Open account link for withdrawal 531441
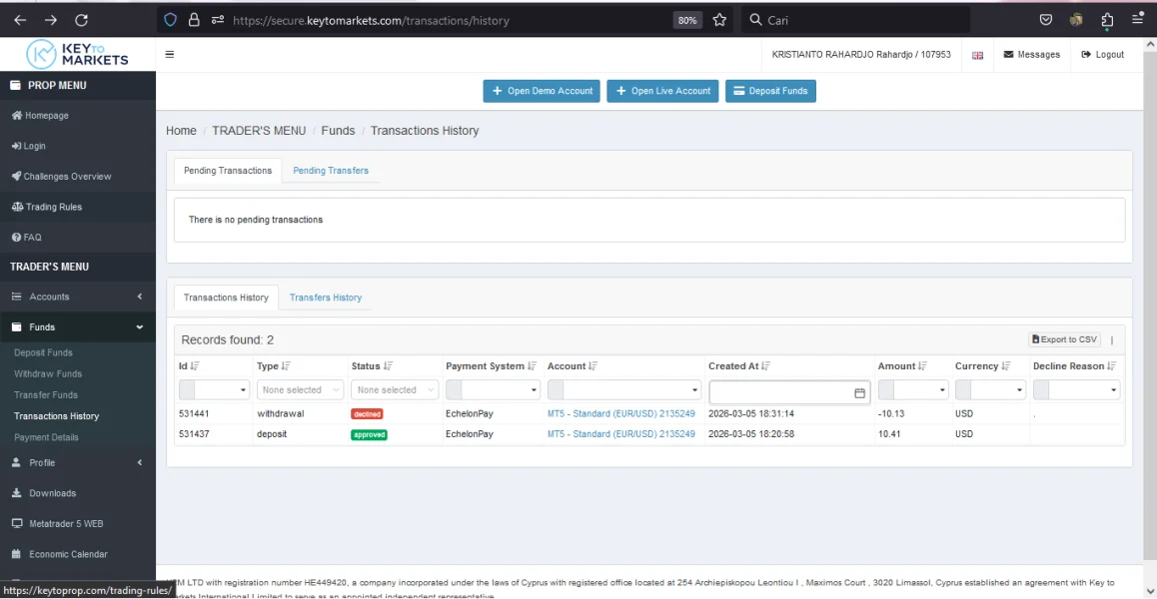1157x599 pixels. (x=620, y=413)
